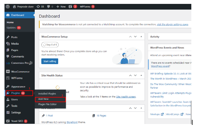Click the WPForms icon in sidebar
This screenshot has height=127, width=200.
click(x=8, y=78)
